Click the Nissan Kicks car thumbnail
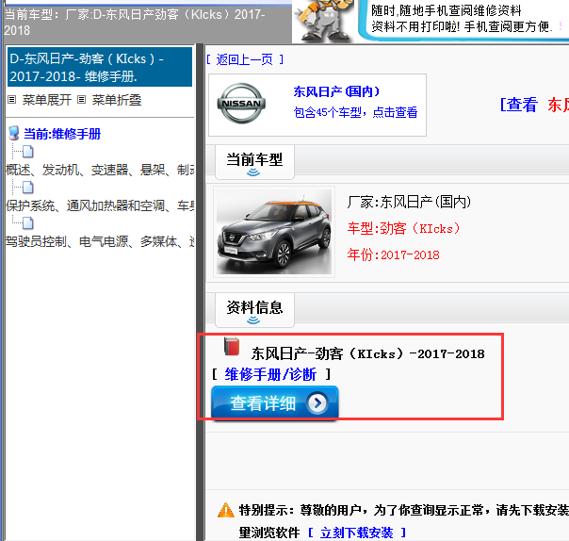Viewport: 569px width, 541px height. (274, 232)
